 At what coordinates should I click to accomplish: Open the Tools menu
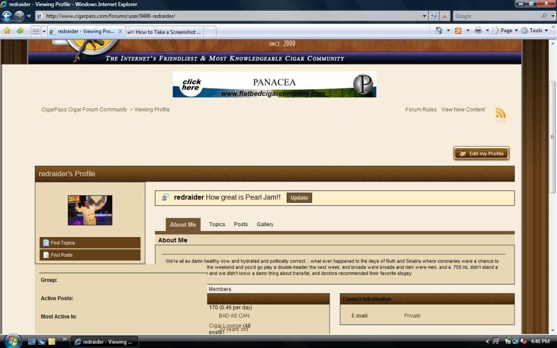[x=535, y=30]
